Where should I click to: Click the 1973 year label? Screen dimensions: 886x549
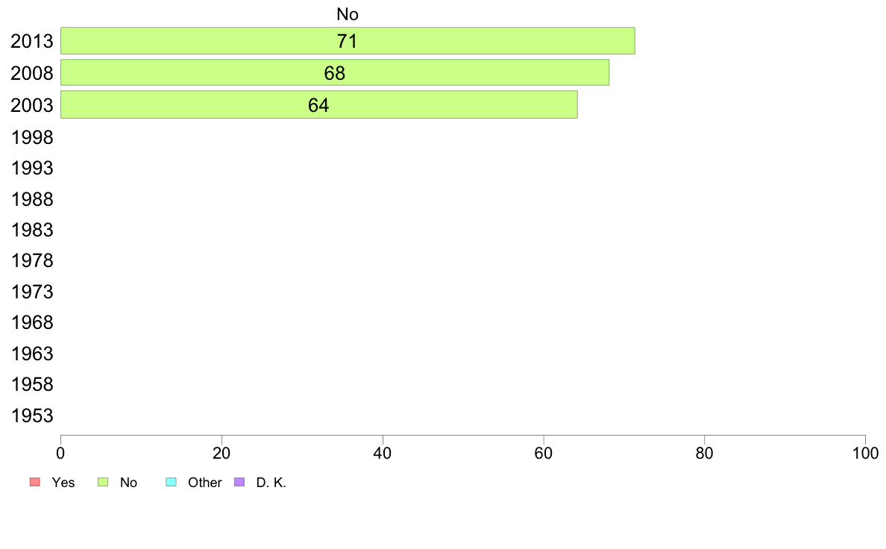pyautogui.click(x=31, y=292)
